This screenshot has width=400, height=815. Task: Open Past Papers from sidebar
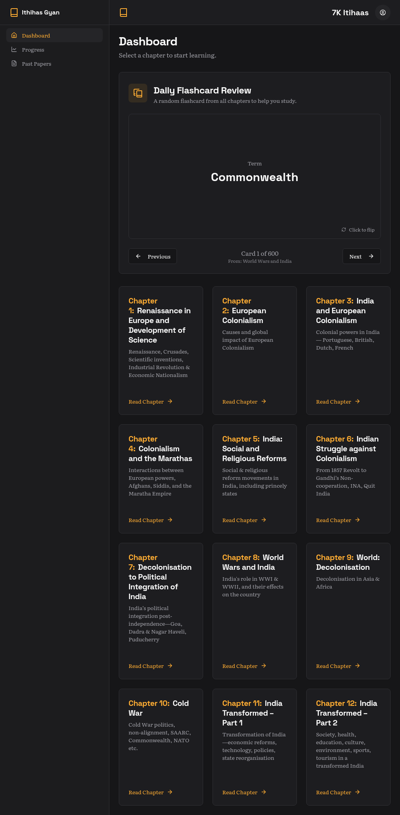[x=36, y=64]
